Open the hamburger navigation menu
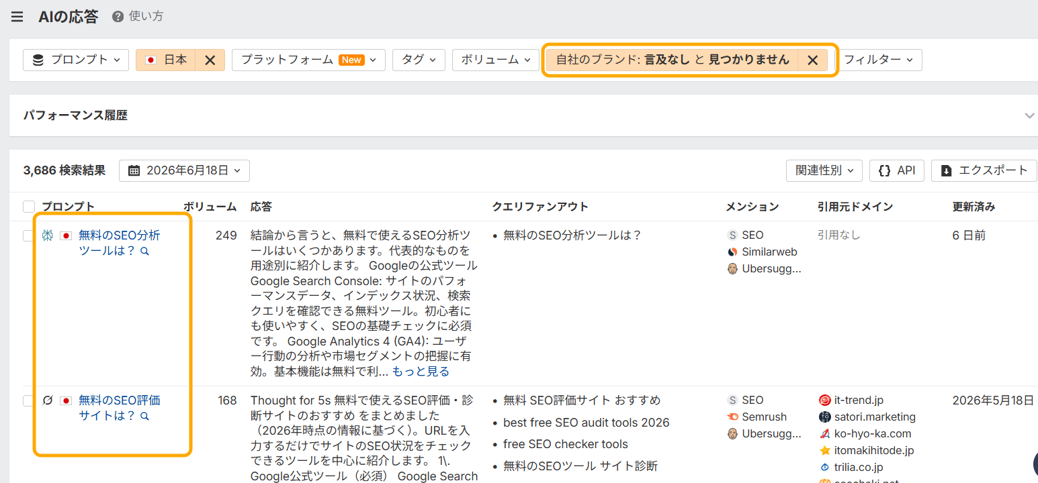Image resolution: width=1038 pixels, height=483 pixels. (17, 17)
